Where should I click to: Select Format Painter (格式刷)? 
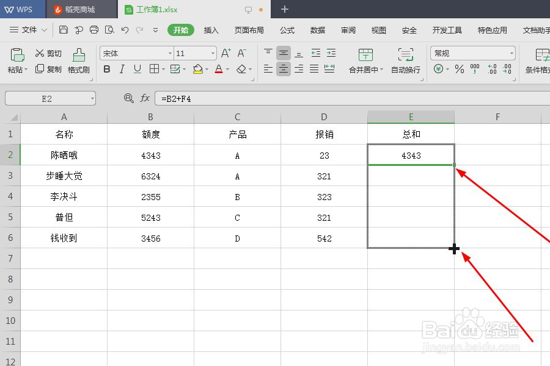79,60
